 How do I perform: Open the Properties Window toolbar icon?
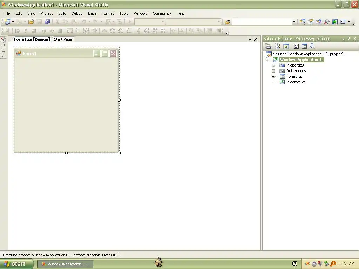pyautogui.click(x=311, y=22)
